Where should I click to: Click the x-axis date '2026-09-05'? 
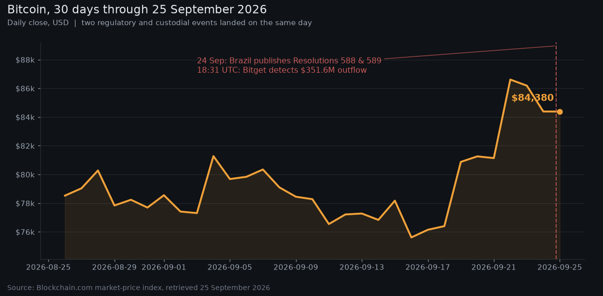pos(230,267)
